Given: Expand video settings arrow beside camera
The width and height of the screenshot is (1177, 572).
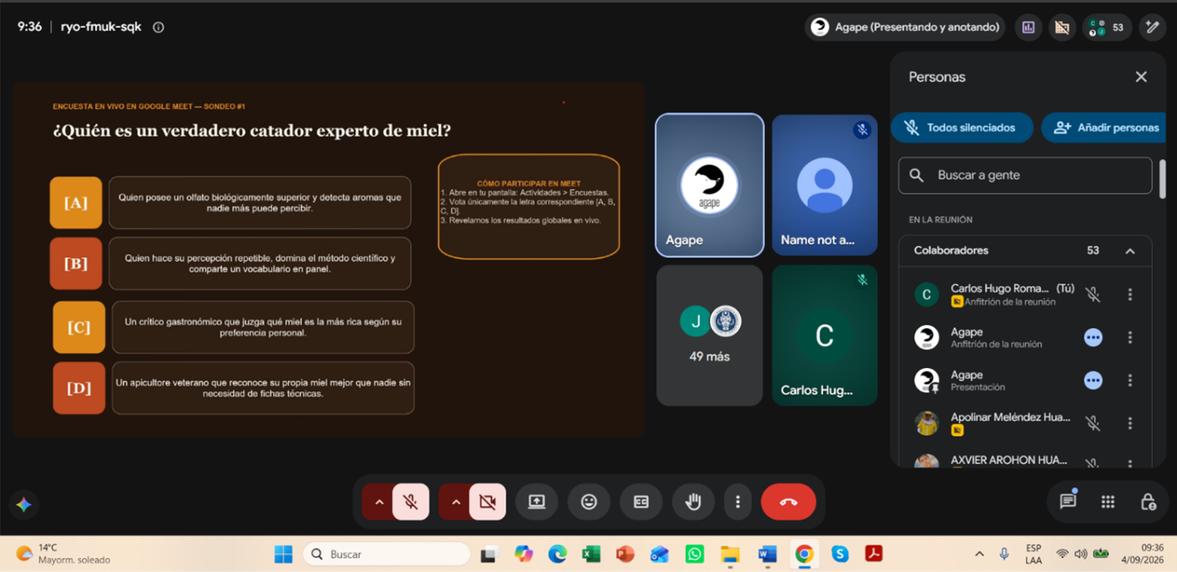Looking at the screenshot, I should (456, 502).
